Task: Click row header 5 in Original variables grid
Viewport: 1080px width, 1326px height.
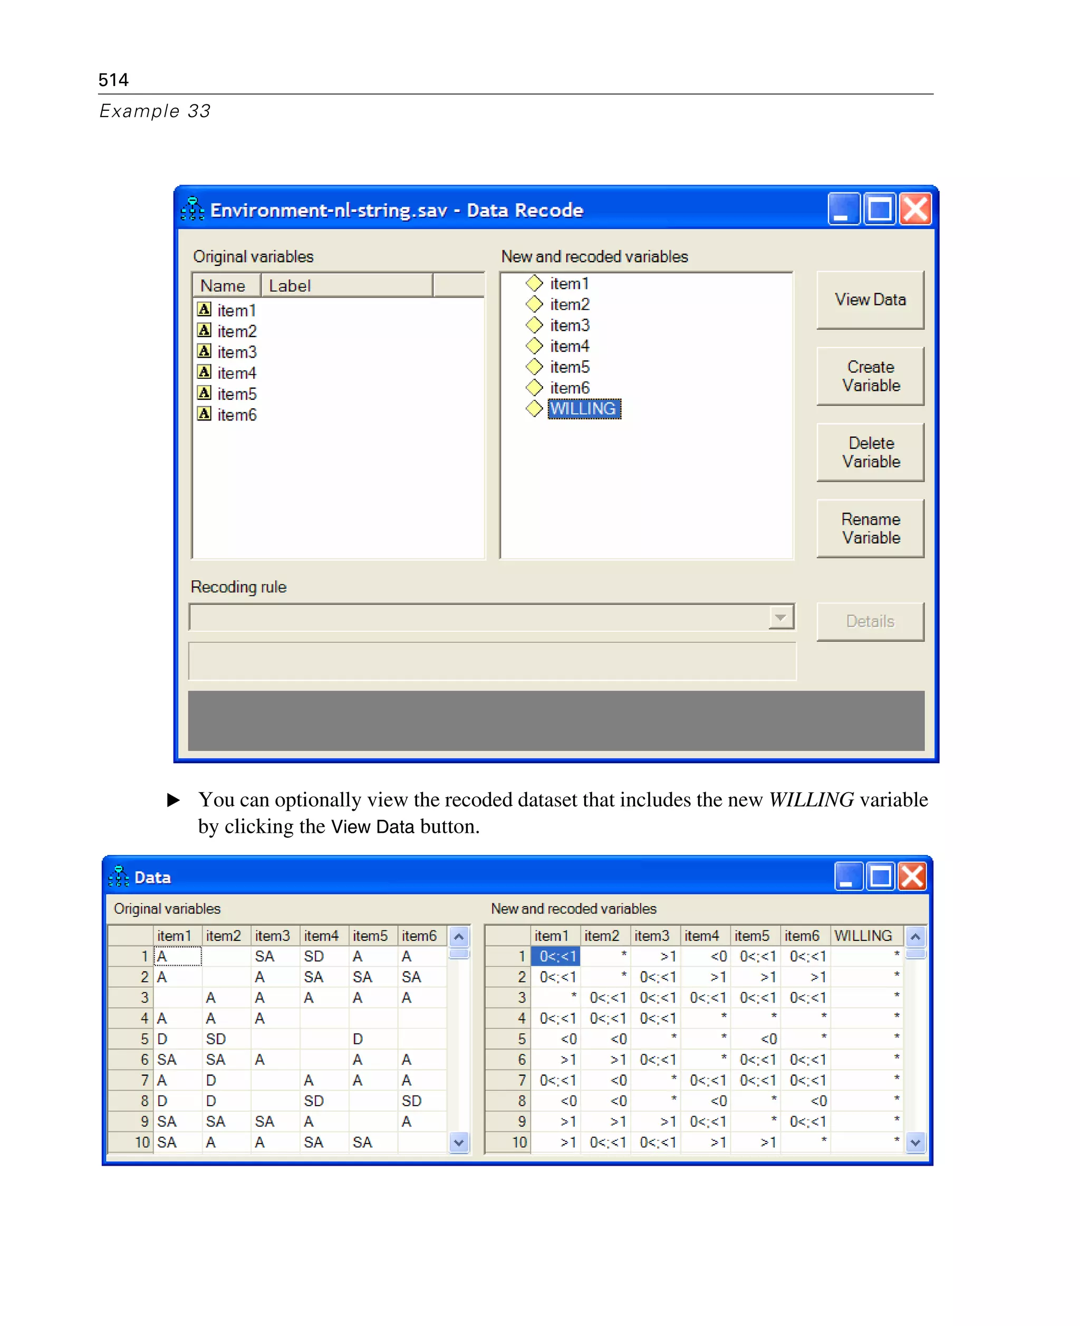Action: pos(131,1039)
